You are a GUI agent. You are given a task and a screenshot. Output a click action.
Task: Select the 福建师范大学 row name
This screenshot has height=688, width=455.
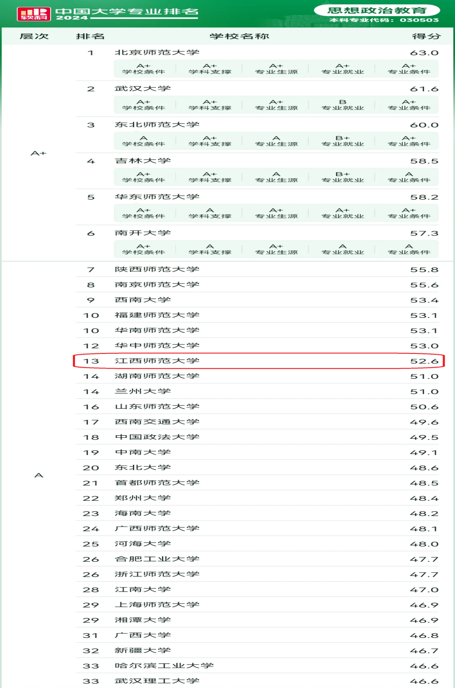tap(157, 315)
